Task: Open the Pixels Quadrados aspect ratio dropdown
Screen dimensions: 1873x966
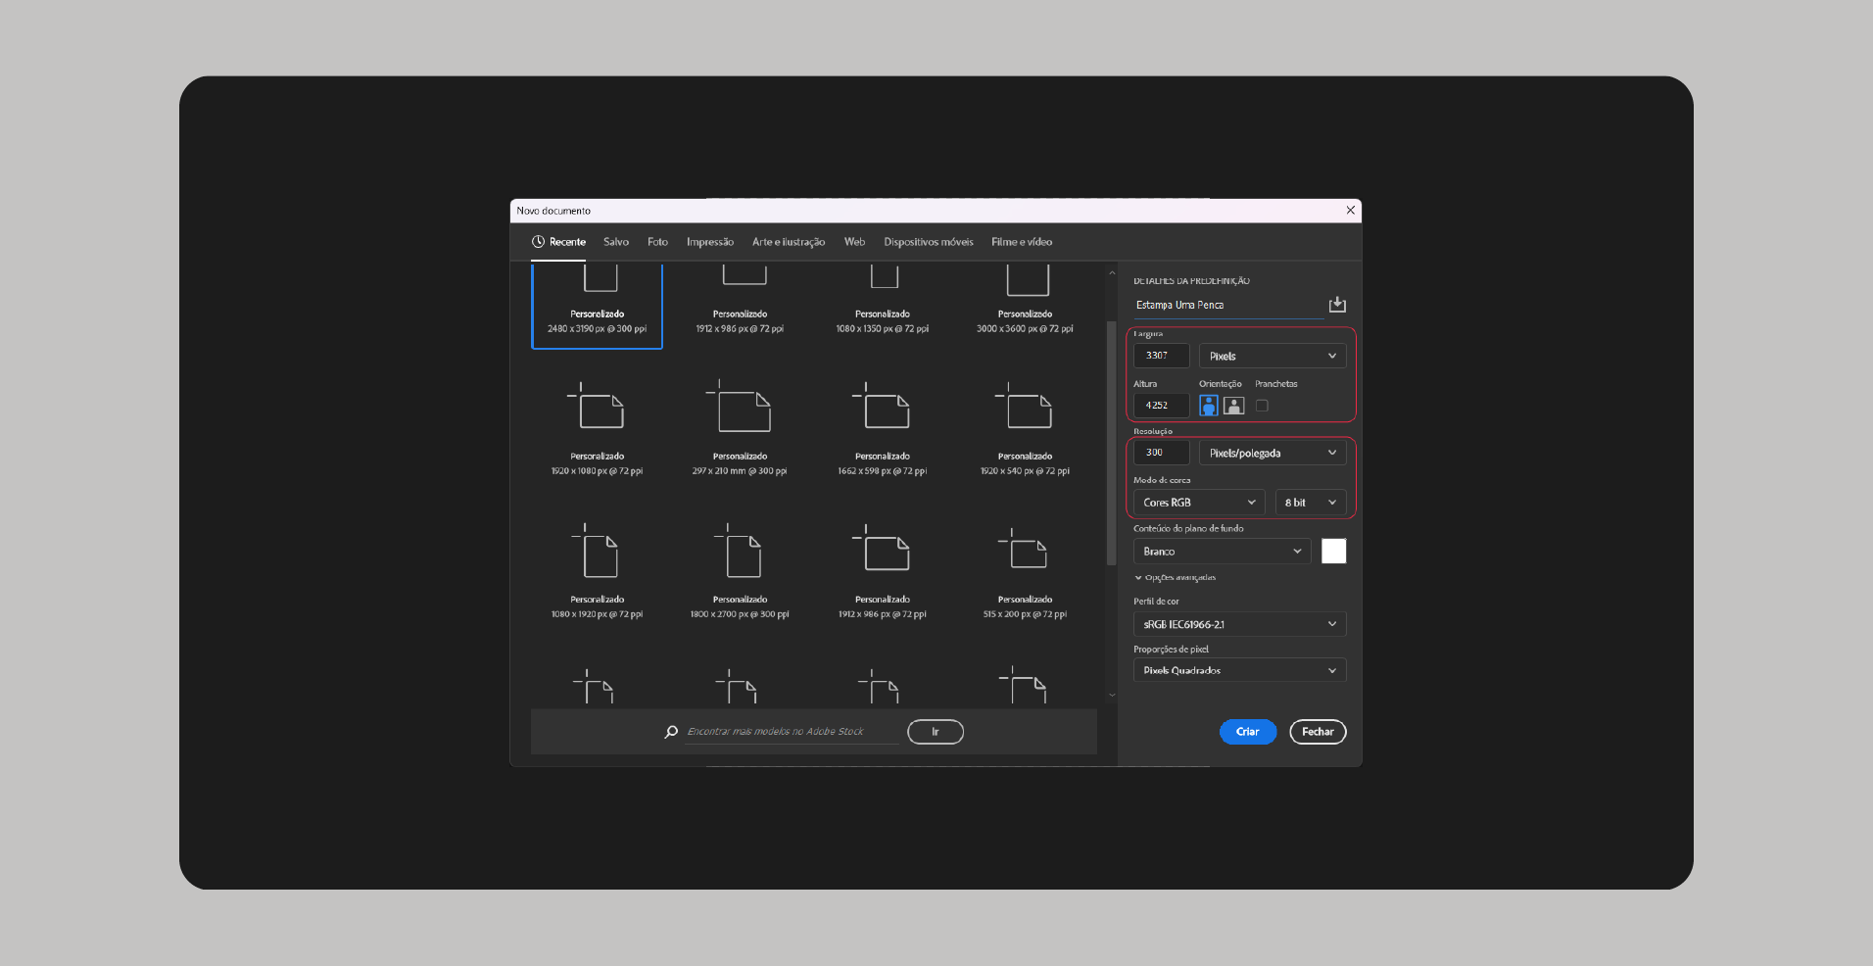Action: point(1239,670)
